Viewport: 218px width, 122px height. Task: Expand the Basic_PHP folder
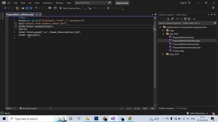pyautogui.click(x=163, y=54)
